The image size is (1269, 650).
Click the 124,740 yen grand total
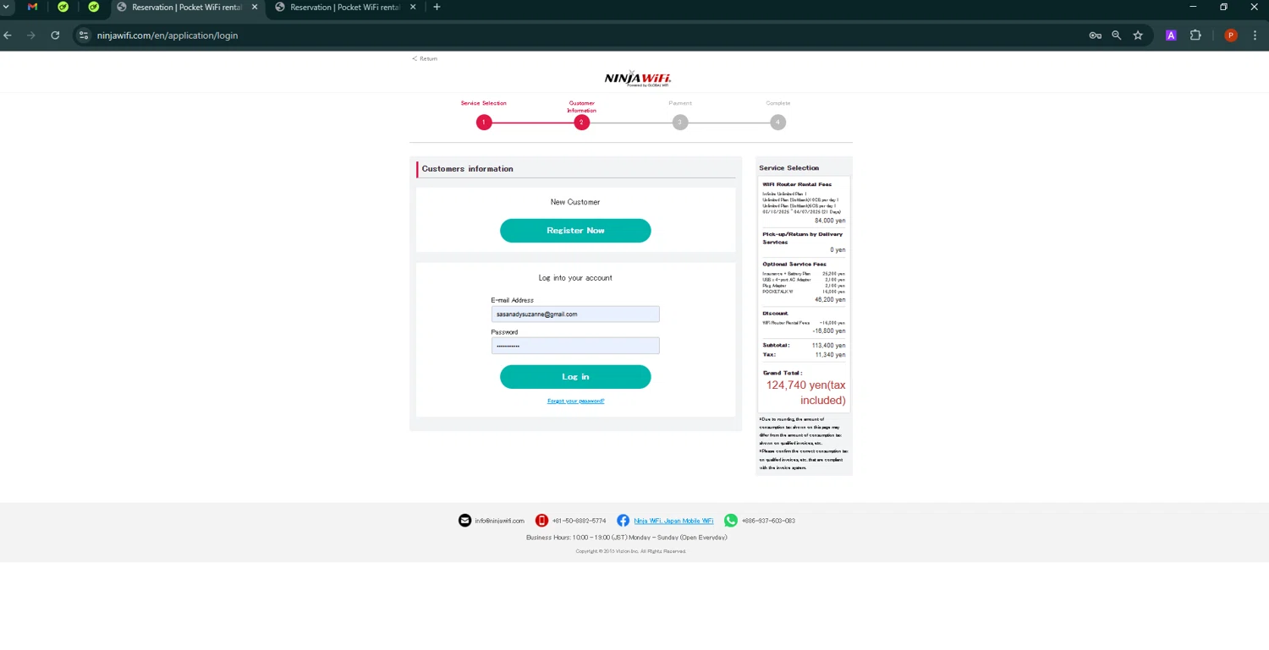coord(805,392)
